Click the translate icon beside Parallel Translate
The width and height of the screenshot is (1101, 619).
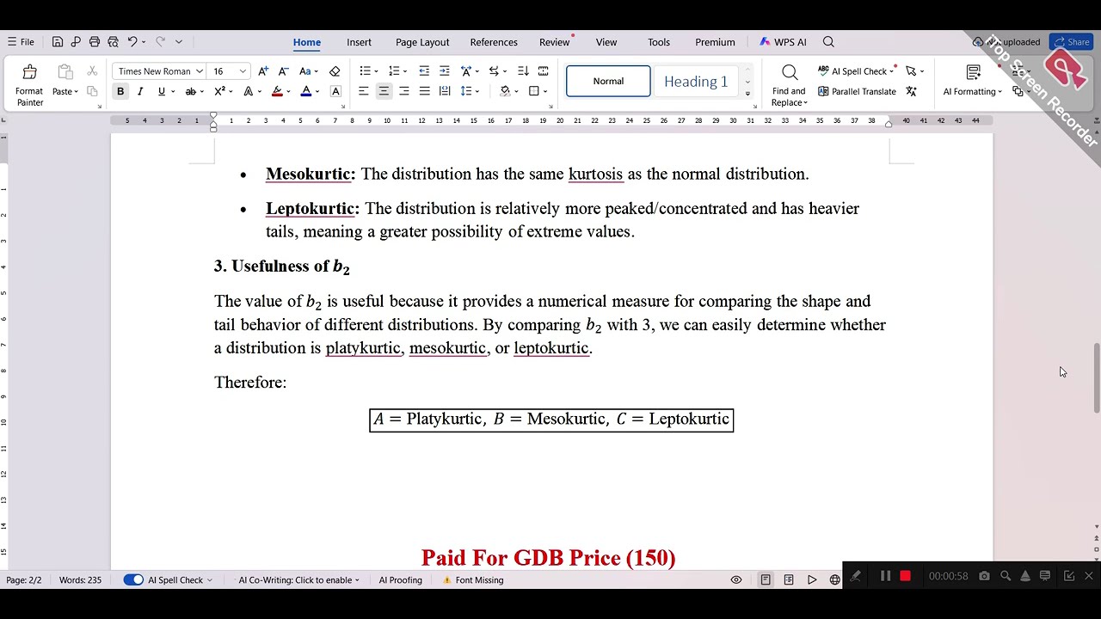coord(911,91)
